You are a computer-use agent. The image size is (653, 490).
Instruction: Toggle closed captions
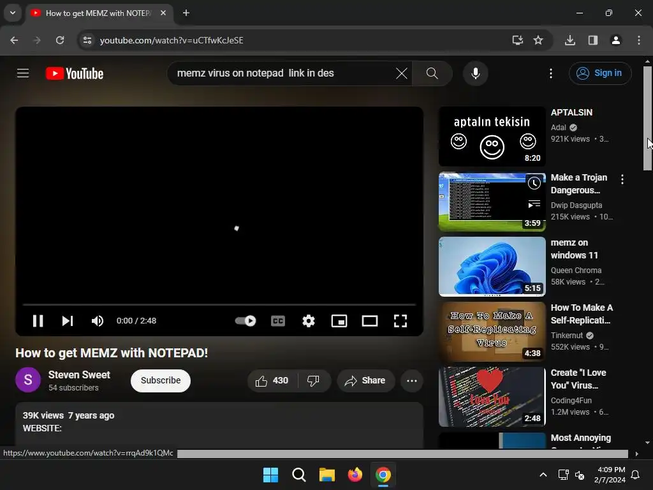point(278,321)
